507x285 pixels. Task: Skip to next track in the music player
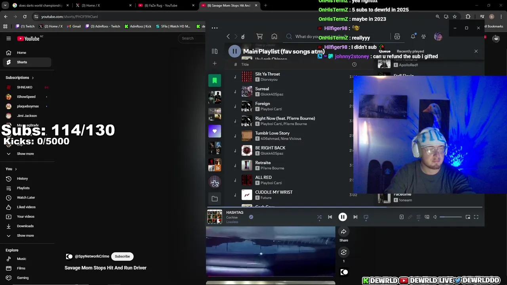click(355, 217)
